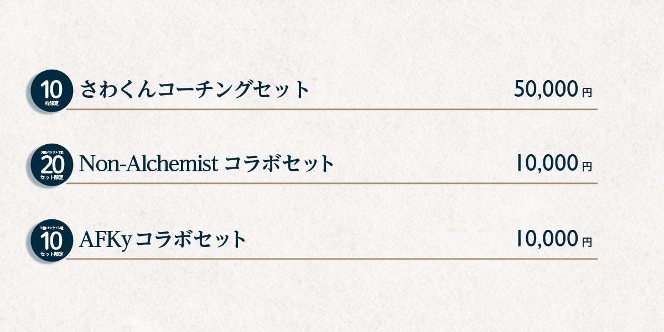Click the word AFKy

coord(105,240)
